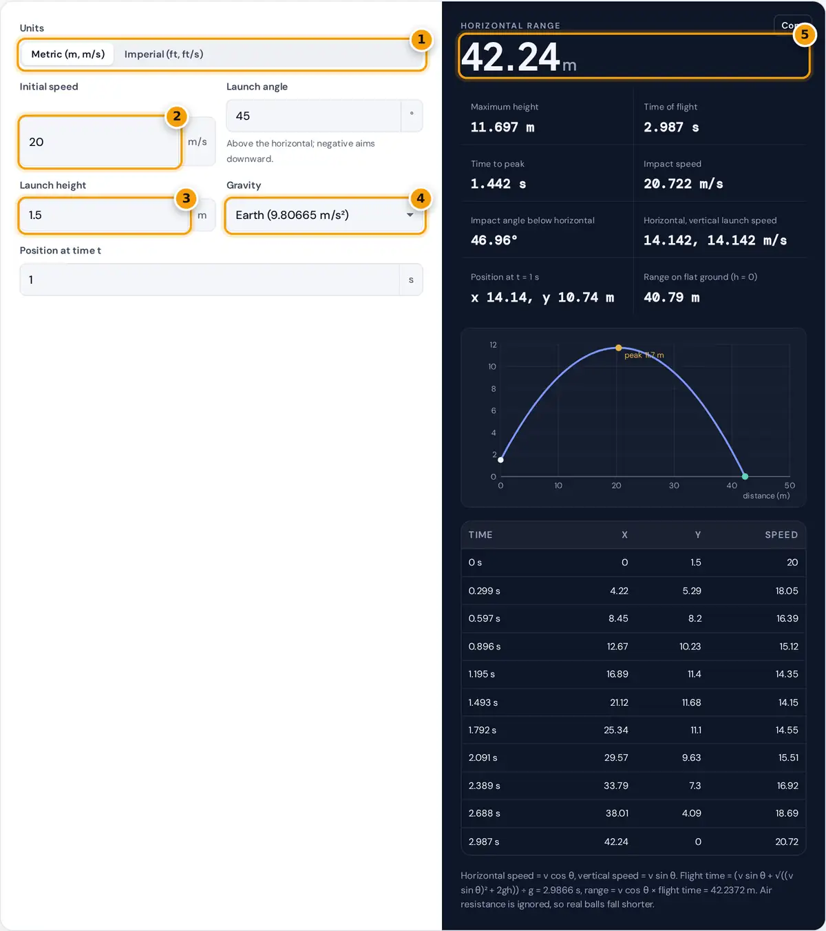Select Metric (m, m/s) units
This screenshot has width=826, height=931.
click(68, 54)
